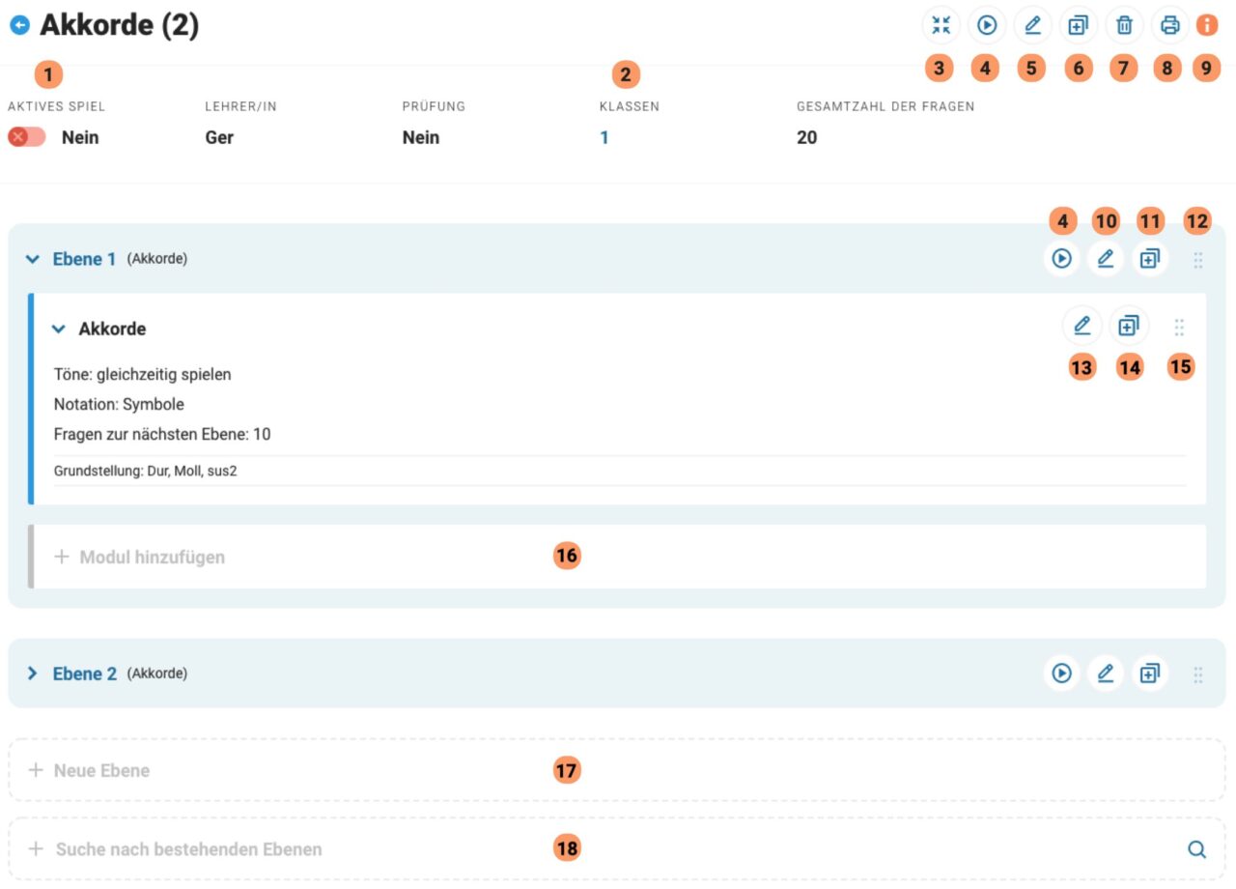The image size is (1236, 889).
Task: Delete the Akkorde game using trash icon
Action: [1123, 25]
